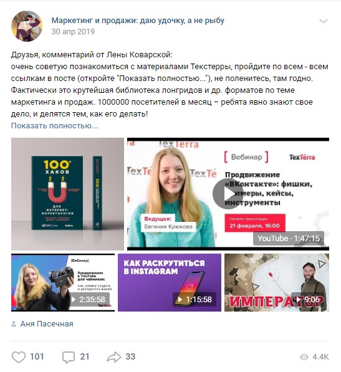Share the post with the arrow icon
The image size is (341, 372).
(x=114, y=357)
